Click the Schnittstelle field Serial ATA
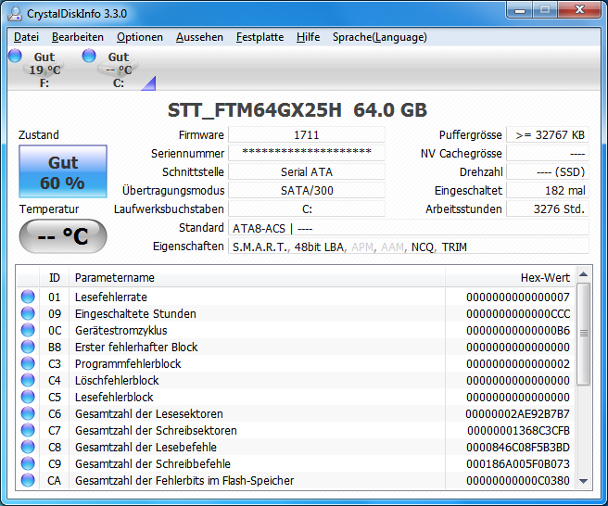 307,171
